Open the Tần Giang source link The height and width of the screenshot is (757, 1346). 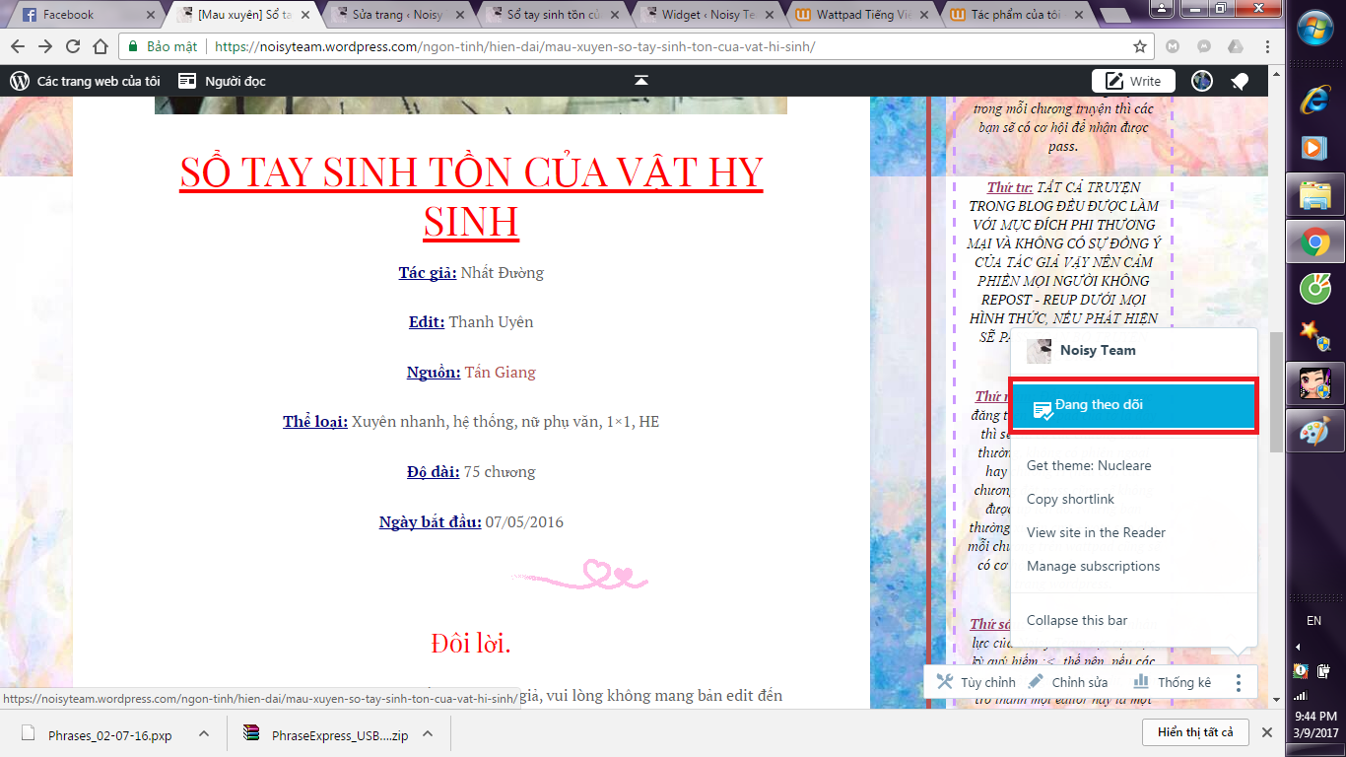point(501,372)
